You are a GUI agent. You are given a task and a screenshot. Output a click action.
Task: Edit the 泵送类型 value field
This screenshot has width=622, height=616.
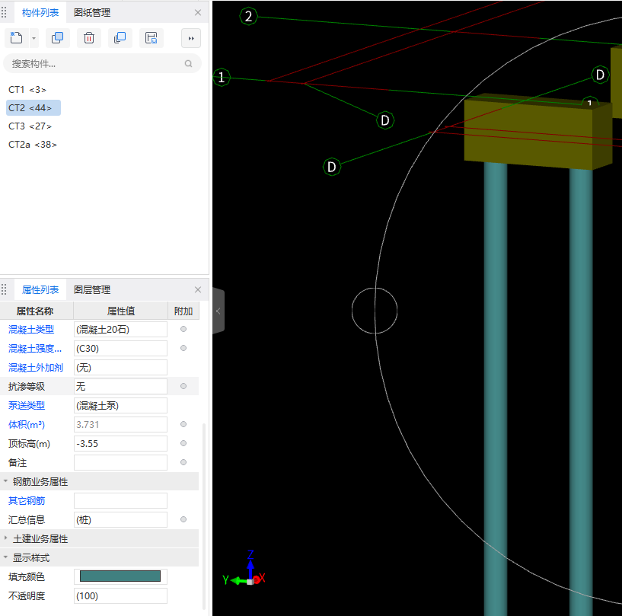coord(120,406)
